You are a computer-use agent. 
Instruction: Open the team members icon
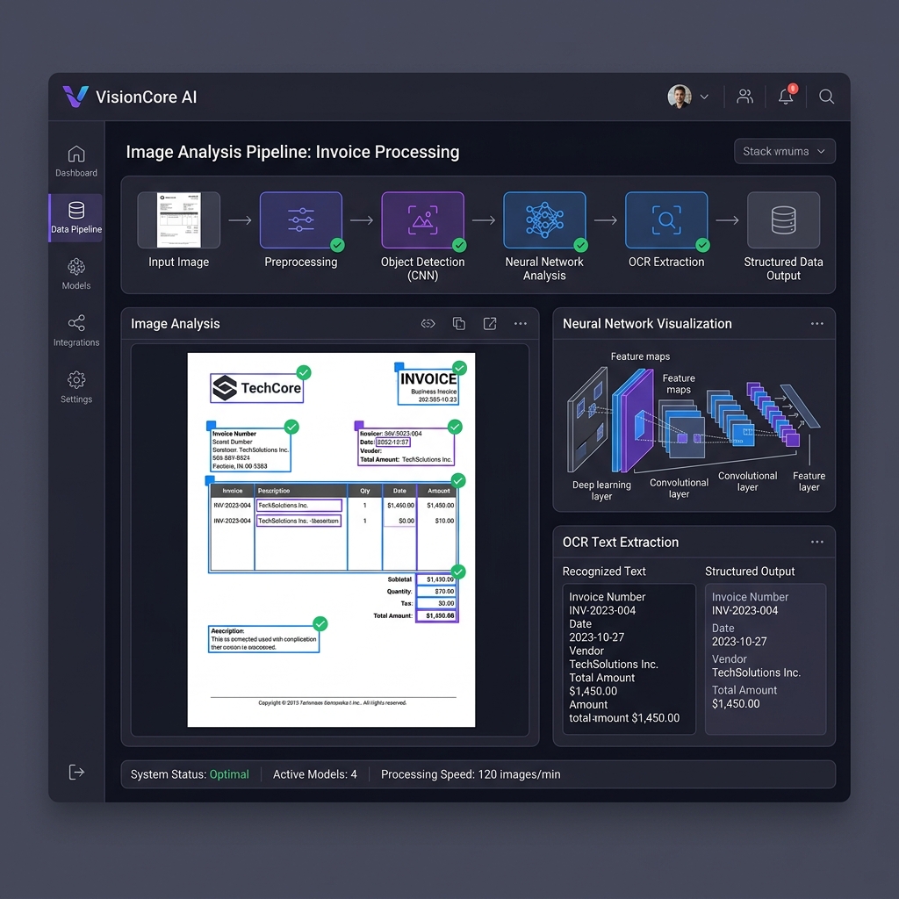[744, 97]
